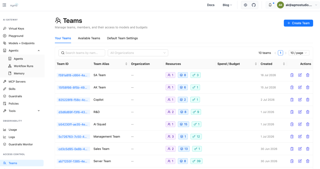The image size is (320, 169).
Task: Open team ID f591a8f8-c664-4a...
Action: coord(73,75)
